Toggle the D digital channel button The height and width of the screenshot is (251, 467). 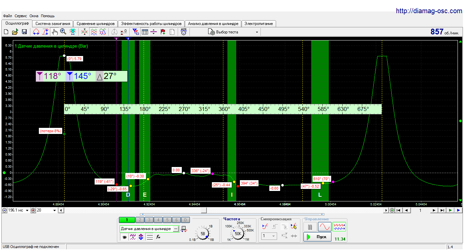pos(186,220)
